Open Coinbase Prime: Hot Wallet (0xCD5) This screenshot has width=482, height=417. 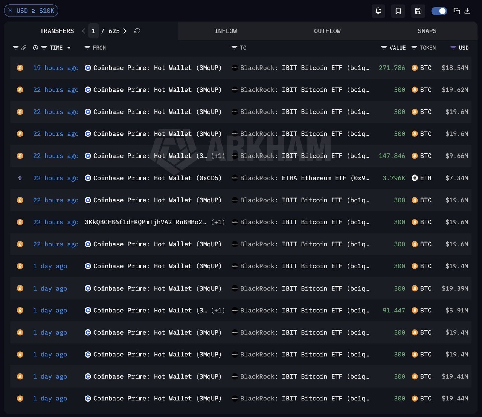[157, 178]
